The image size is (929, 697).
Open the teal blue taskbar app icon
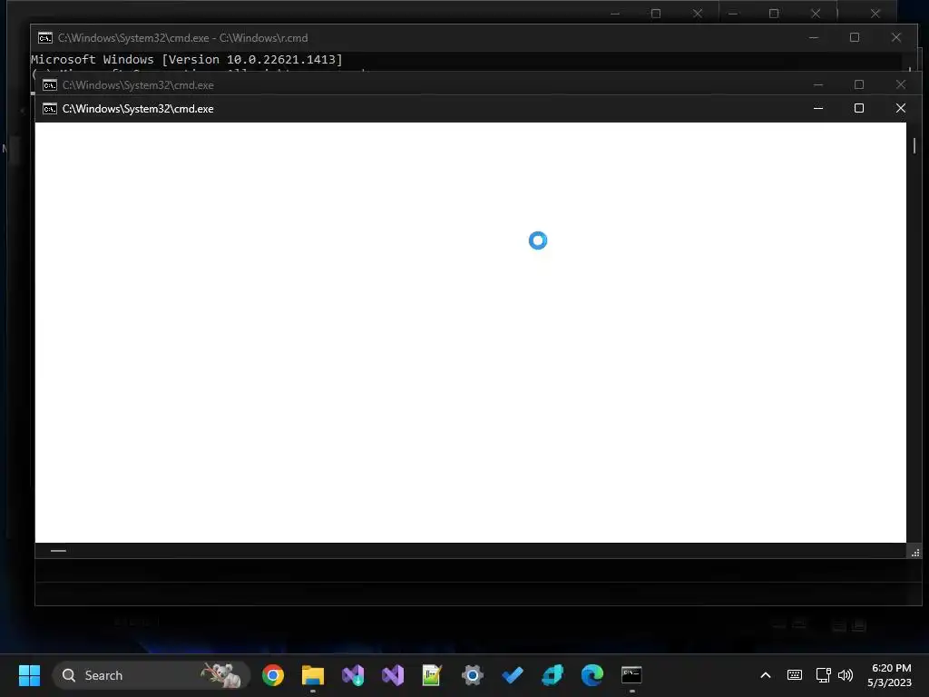pyautogui.click(x=553, y=675)
